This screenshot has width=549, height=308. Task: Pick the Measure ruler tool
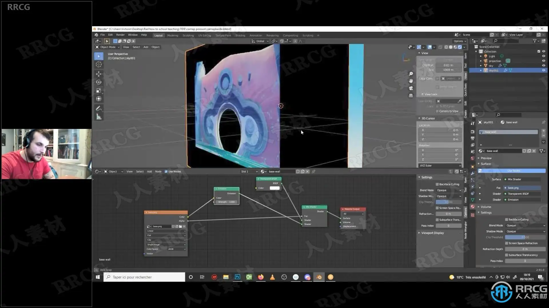click(x=99, y=117)
